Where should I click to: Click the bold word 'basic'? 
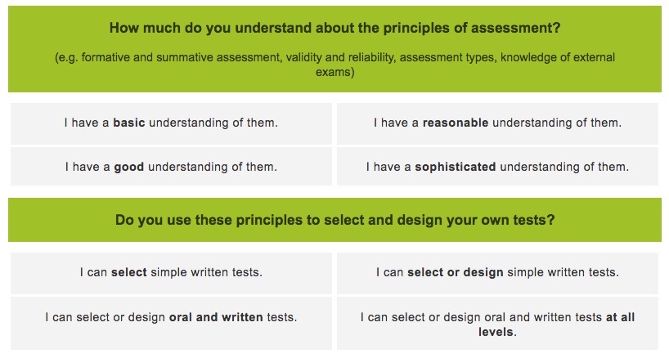(x=129, y=123)
